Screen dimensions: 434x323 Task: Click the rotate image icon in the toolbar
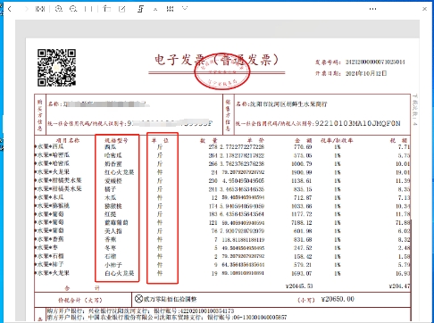click(107, 9)
